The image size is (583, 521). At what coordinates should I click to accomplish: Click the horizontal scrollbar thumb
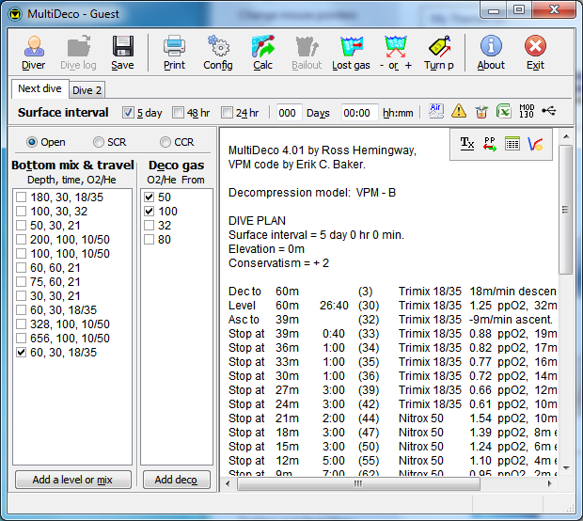pos(358,483)
